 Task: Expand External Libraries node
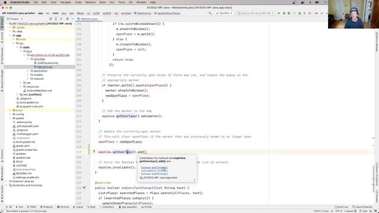coord(7,182)
